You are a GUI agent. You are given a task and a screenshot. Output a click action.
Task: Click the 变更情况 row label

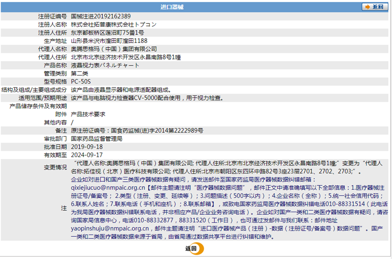pos(55,167)
